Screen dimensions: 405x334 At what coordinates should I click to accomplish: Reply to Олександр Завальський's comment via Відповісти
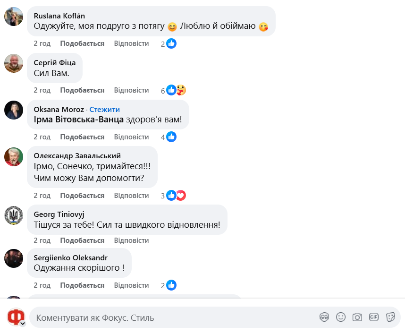(x=131, y=196)
